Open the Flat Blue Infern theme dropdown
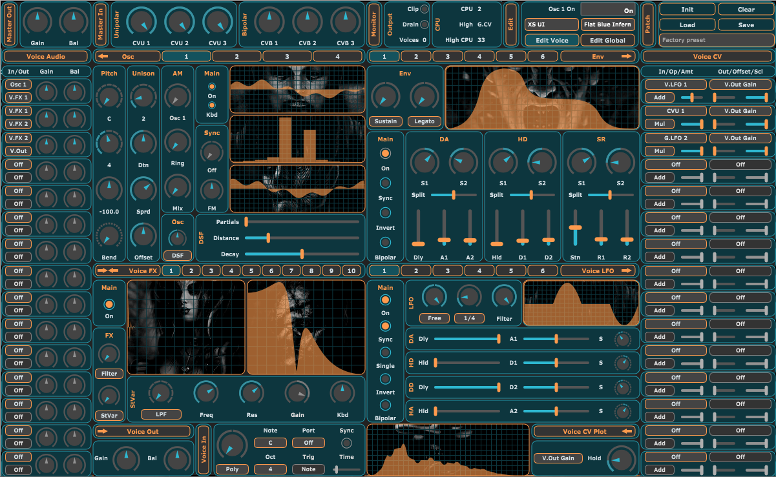Viewport: 776px width, 477px height. [608, 25]
